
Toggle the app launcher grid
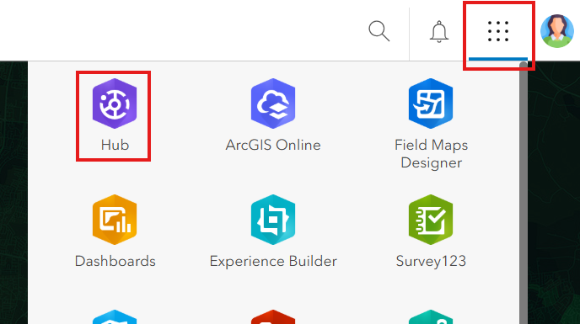pos(498,31)
